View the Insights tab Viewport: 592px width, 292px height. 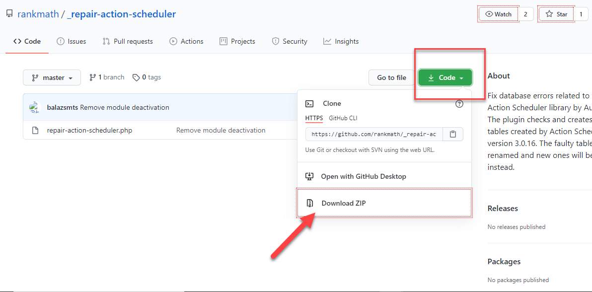(341, 42)
